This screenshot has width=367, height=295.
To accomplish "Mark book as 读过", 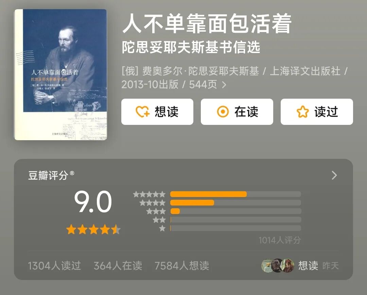I will pyautogui.click(x=317, y=112).
